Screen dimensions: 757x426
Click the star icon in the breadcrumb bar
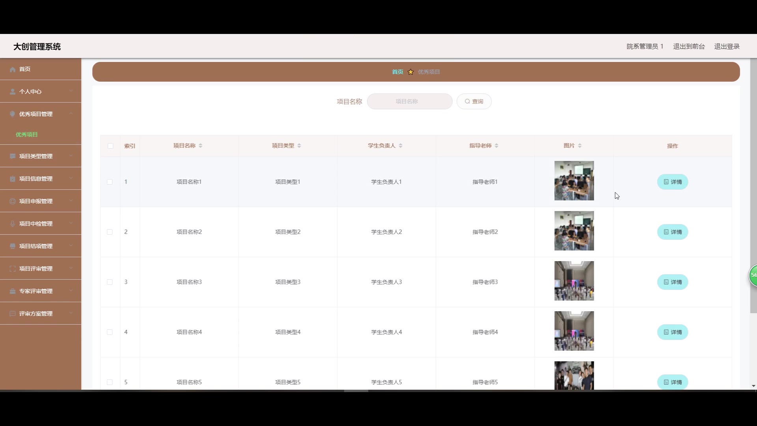[x=410, y=72]
